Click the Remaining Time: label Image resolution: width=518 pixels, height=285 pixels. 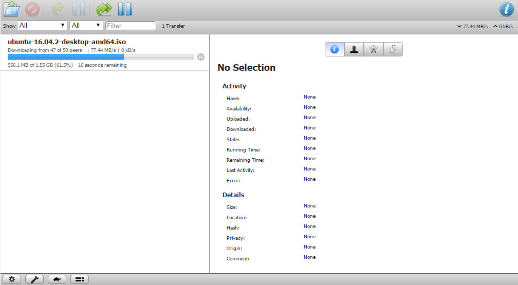coord(246,160)
